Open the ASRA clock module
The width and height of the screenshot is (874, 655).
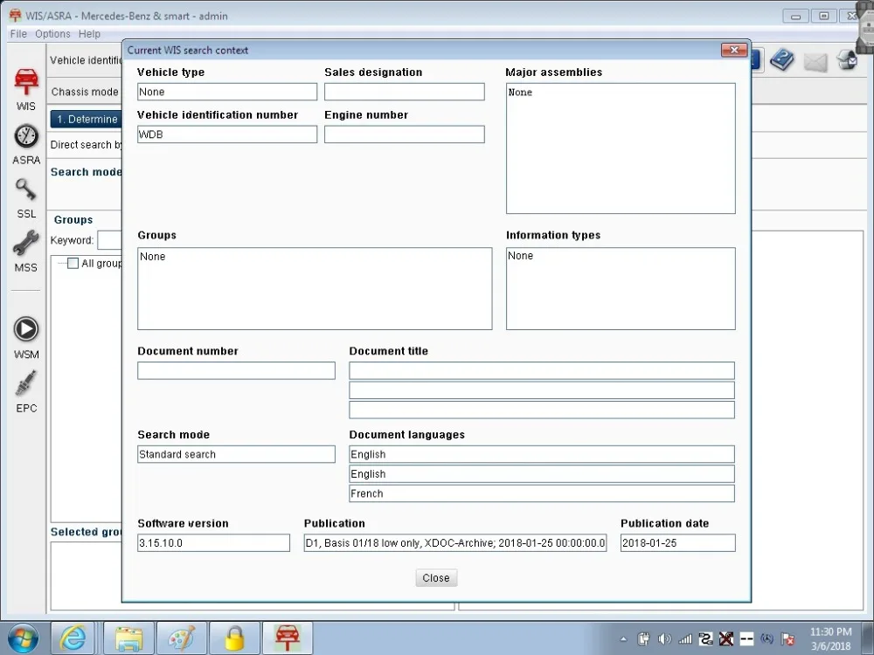[26, 144]
